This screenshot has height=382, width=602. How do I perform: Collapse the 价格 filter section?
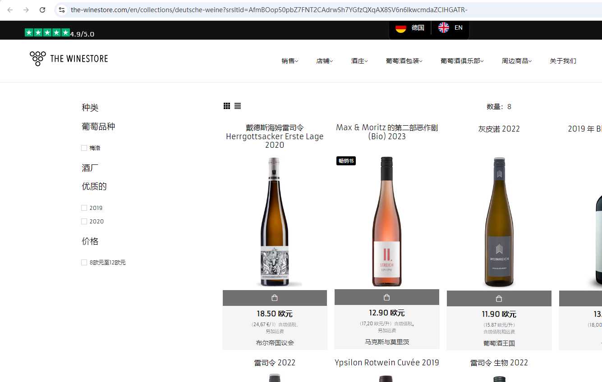pyautogui.click(x=90, y=241)
